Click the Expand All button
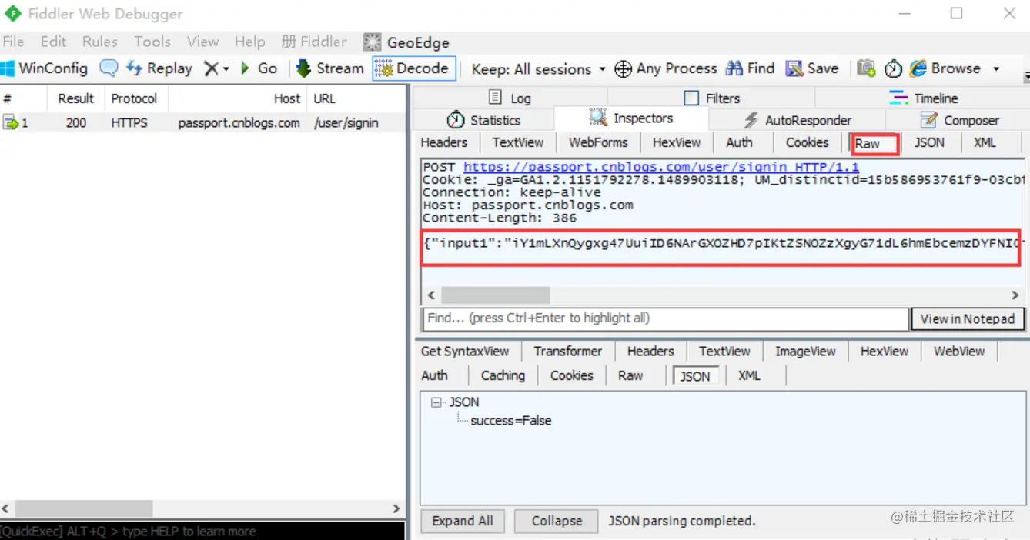 point(462,521)
